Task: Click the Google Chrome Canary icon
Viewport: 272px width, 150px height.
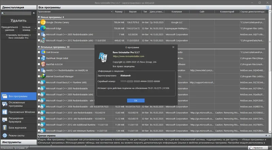Action: (43, 22)
